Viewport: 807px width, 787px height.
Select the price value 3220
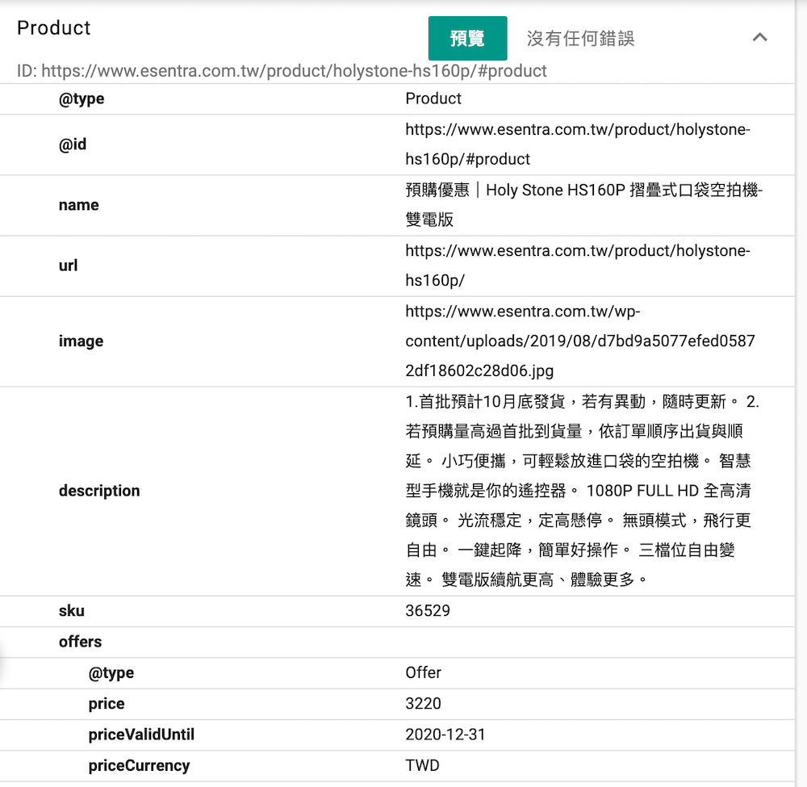pyautogui.click(x=423, y=704)
